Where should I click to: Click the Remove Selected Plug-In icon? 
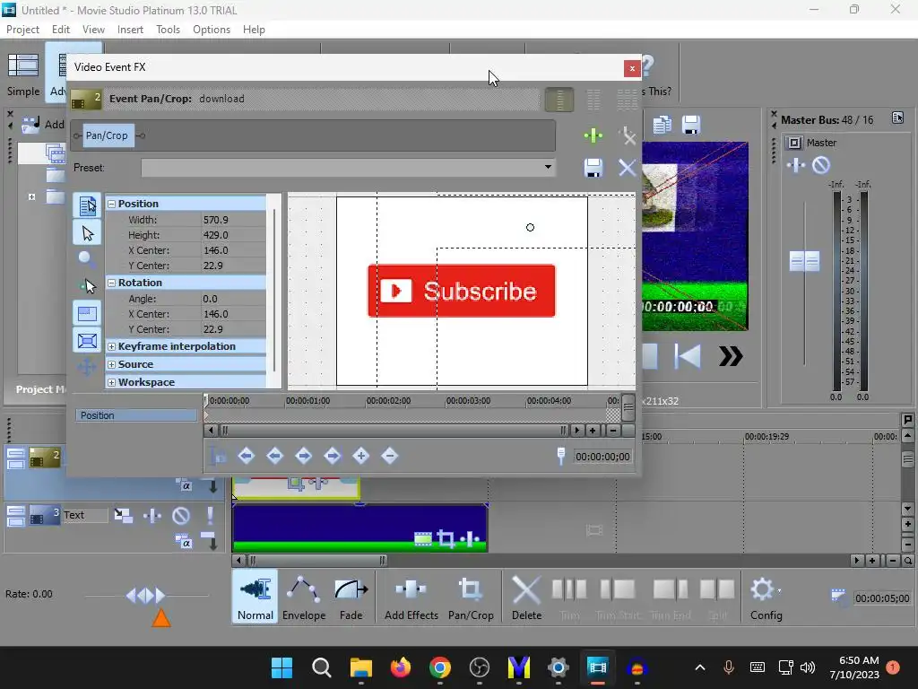tap(627, 136)
